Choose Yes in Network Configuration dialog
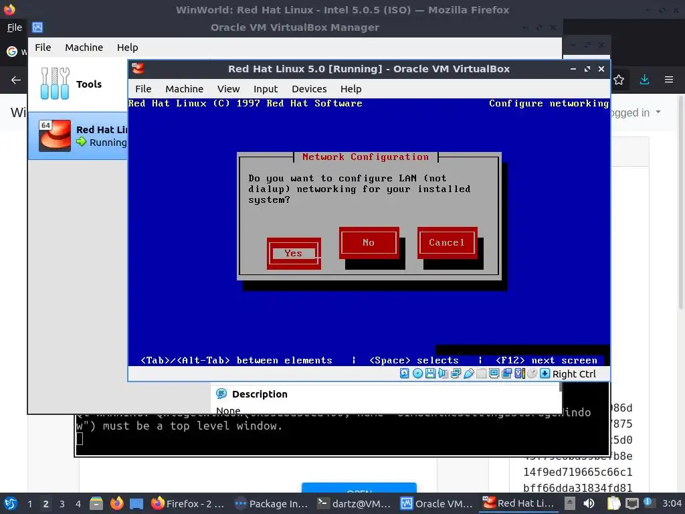Screen dimensions: 685x514 [x=294, y=254]
